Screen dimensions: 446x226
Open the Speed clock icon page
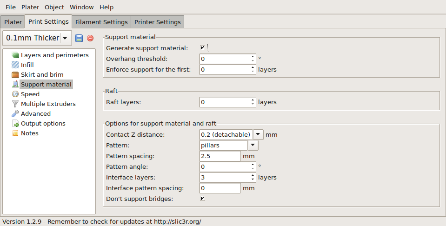(x=15, y=94)
